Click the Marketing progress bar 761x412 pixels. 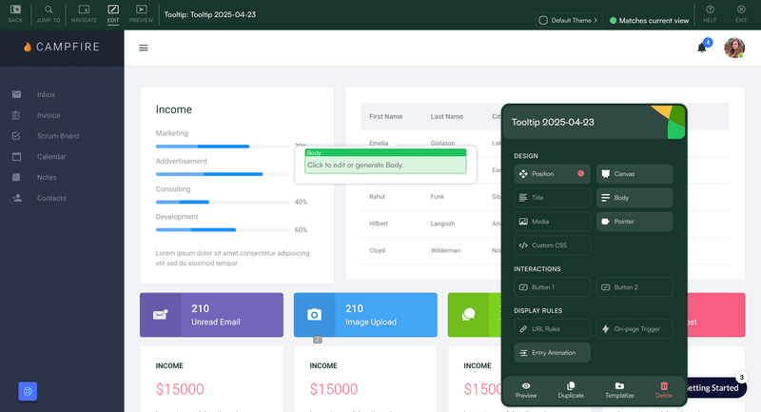(223, 147)
